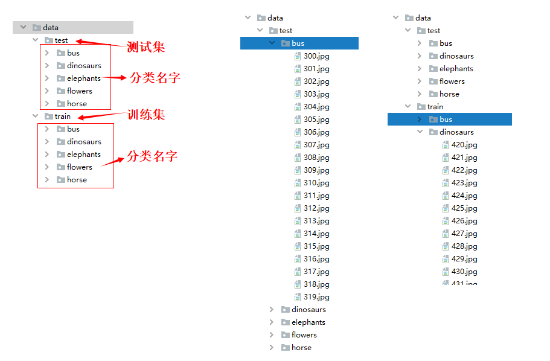550x361 pixels.
Task: Collapse the train folder in right panel
Action: click(408, 106)
